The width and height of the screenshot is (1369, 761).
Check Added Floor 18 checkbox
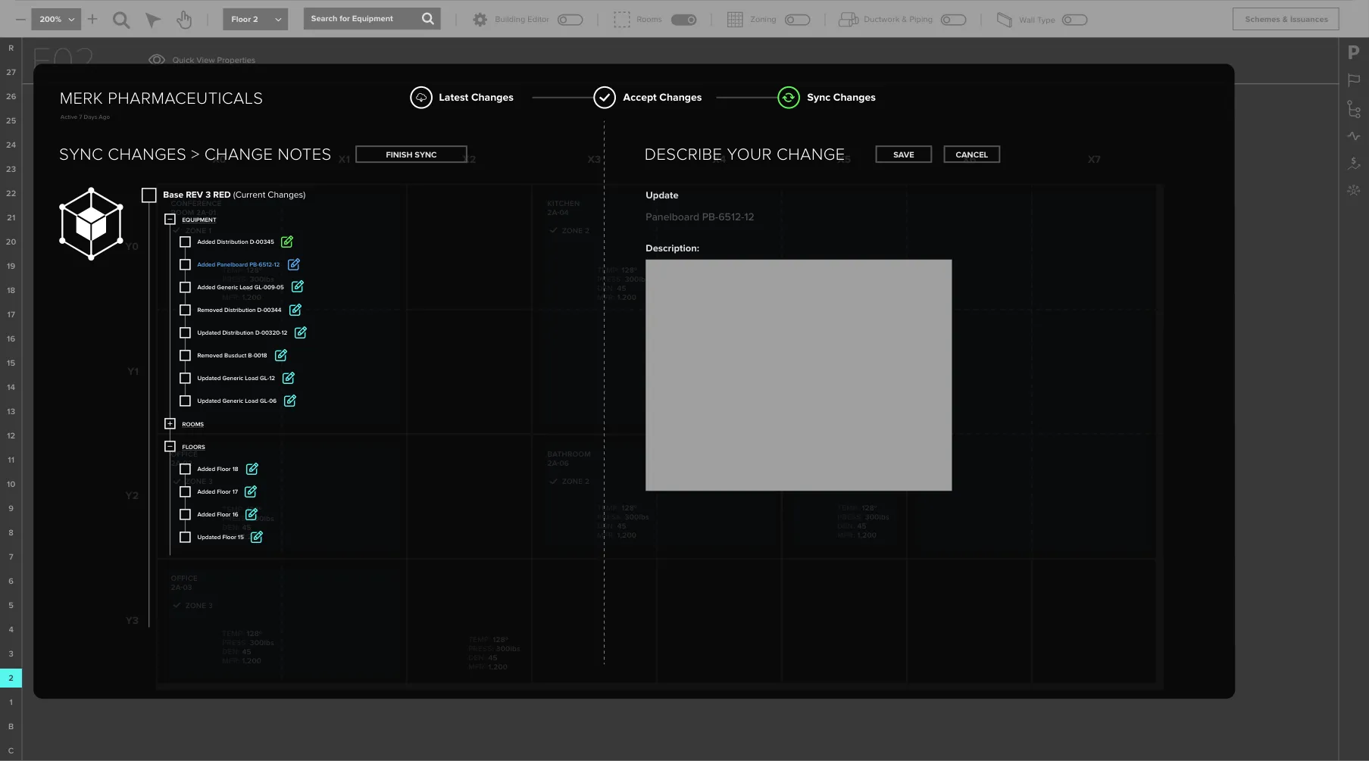coord(185,469)
